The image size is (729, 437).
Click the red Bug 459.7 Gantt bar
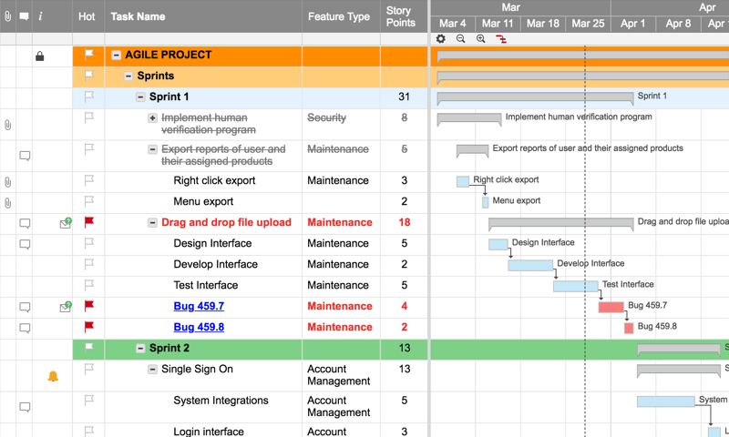[611, 308]
